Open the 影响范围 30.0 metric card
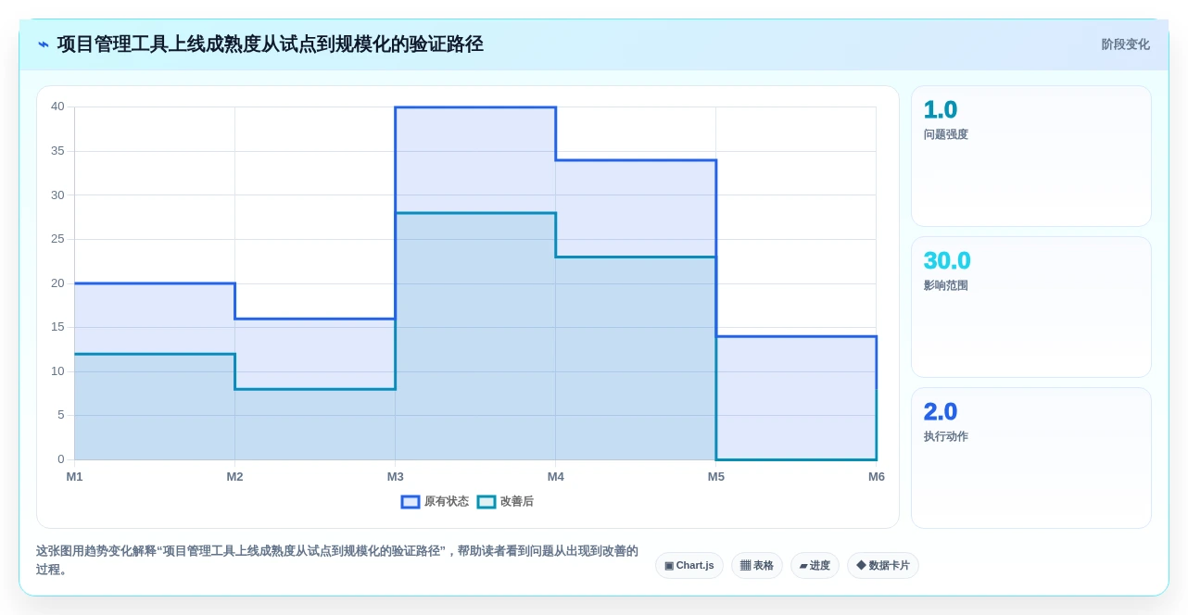 [1030, 307]
